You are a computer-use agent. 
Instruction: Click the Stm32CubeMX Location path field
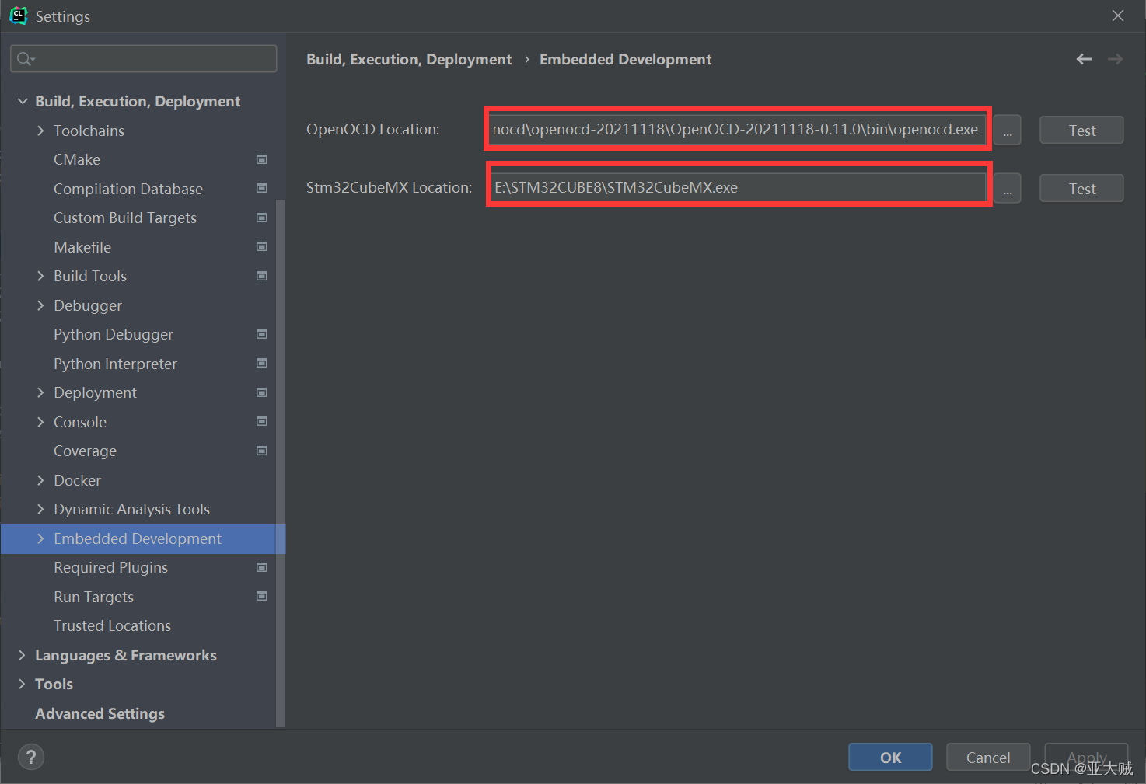click(x=739, y=187)
